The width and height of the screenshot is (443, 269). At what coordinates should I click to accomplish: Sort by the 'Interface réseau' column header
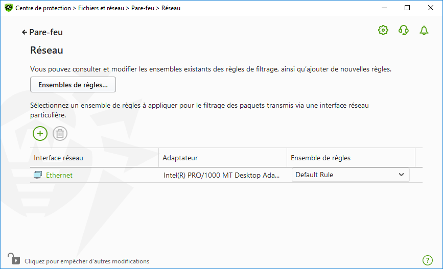[x=58, y=158]
